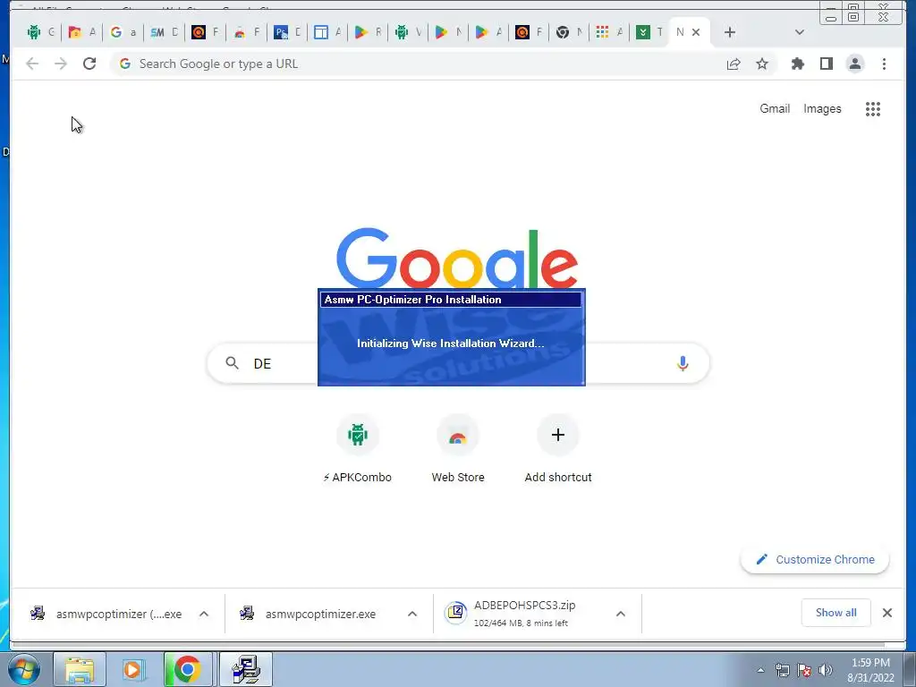The width and height of the screenshot is (916, 687).
Task: Click the Asmw PC-Optimizer Pro Installation title bar
Action: point(451,300)
